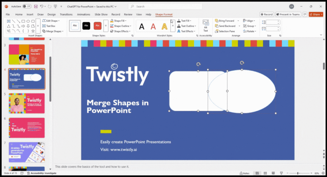Click the zoom slider handle
327x177 pixels.
point(298,173)
